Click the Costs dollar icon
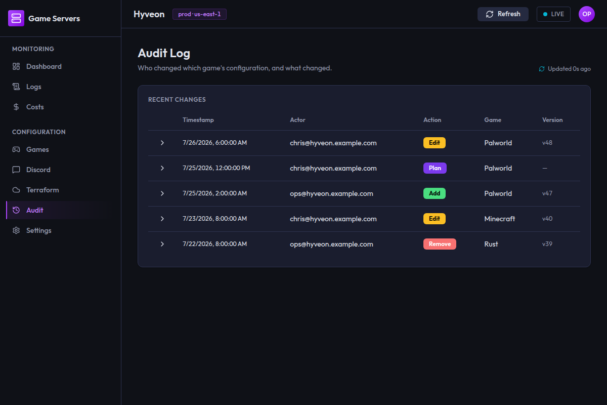 (16, 107)
